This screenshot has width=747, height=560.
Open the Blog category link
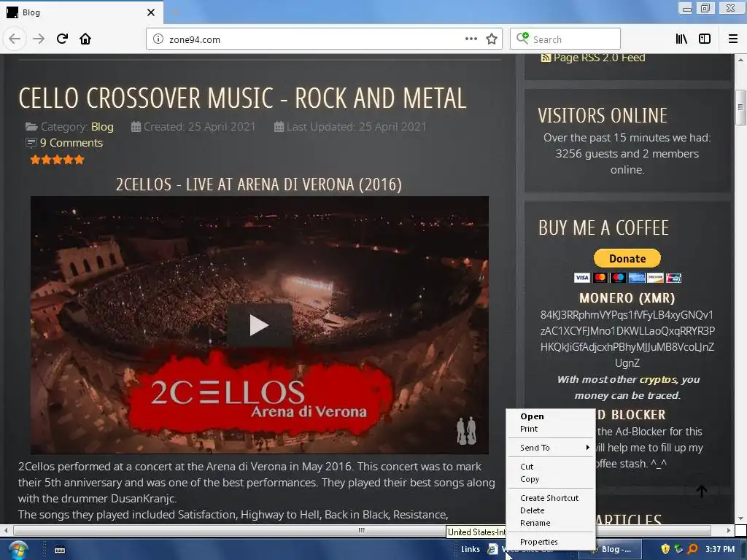[102, 127]
